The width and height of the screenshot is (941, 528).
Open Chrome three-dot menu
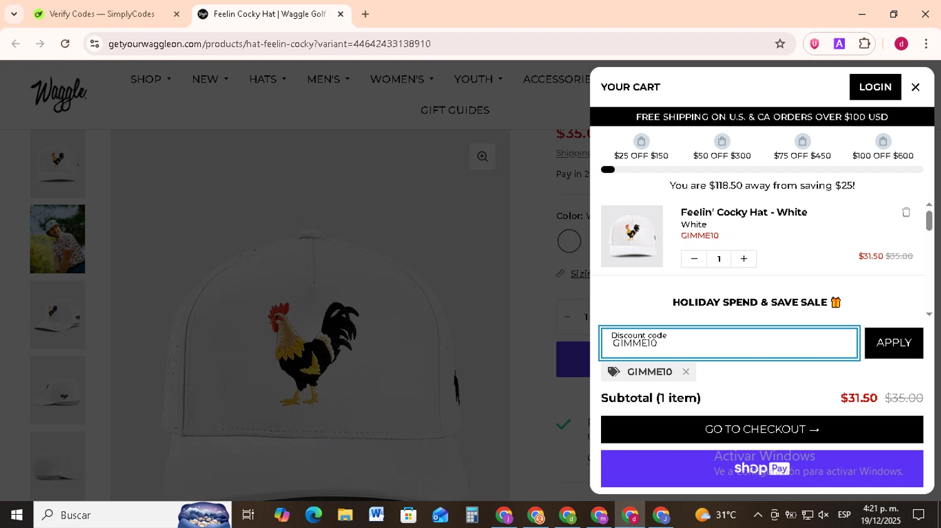click(926, 44)
